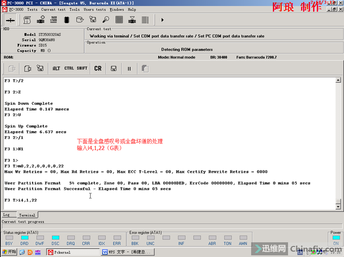Click the magnifier search toolbar icon
This screenshot has height=257, width=344.
pos(106,20)
